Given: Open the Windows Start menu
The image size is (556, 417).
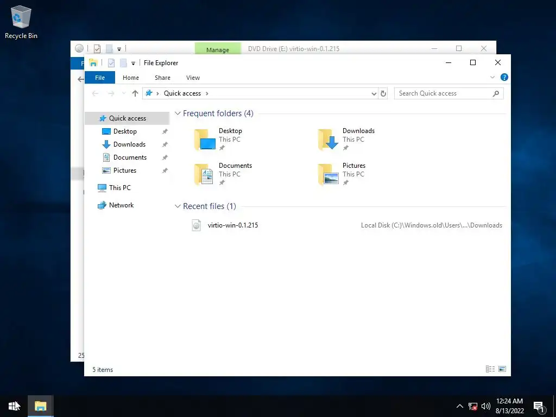Looking at the screenshot, I should pos(14,406).
